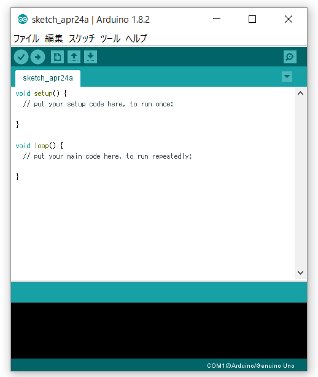Open the スケッチ menu
The width and height of the screenshot is (318, 377).
(x=82, y=39)
